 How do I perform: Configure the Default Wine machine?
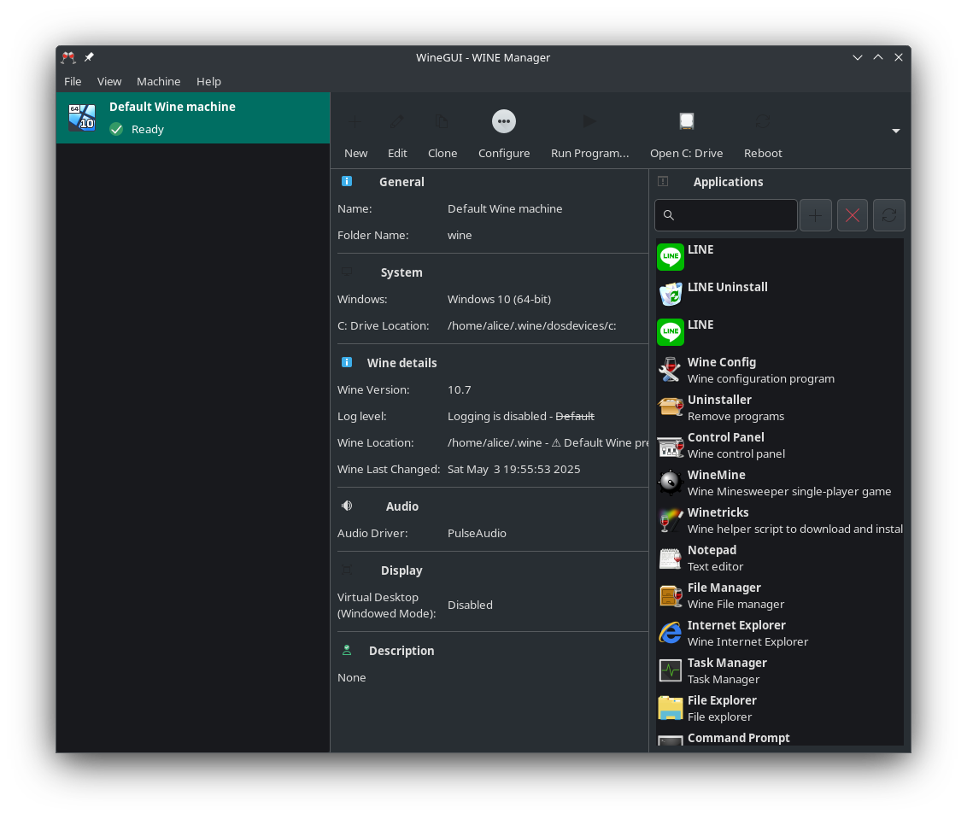[x=504, y=132]
